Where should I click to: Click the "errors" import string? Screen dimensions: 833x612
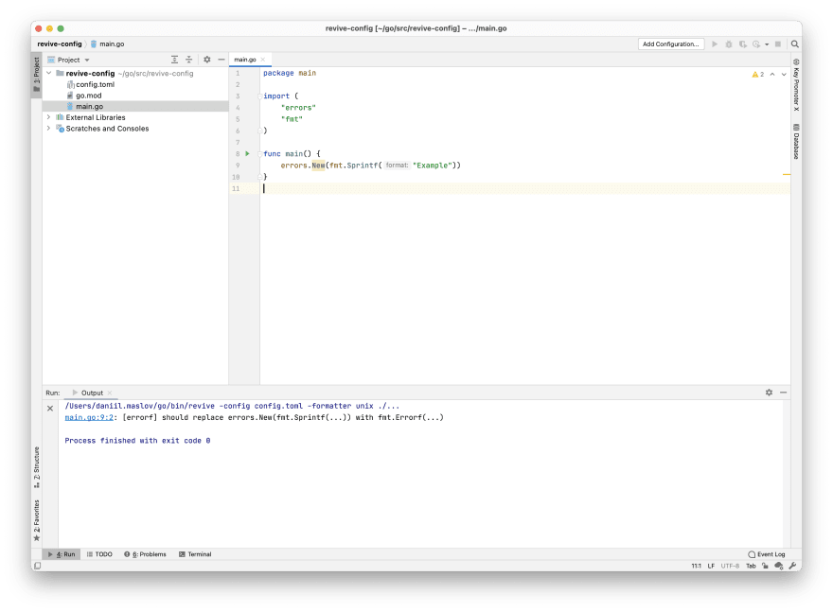(298, 108)
